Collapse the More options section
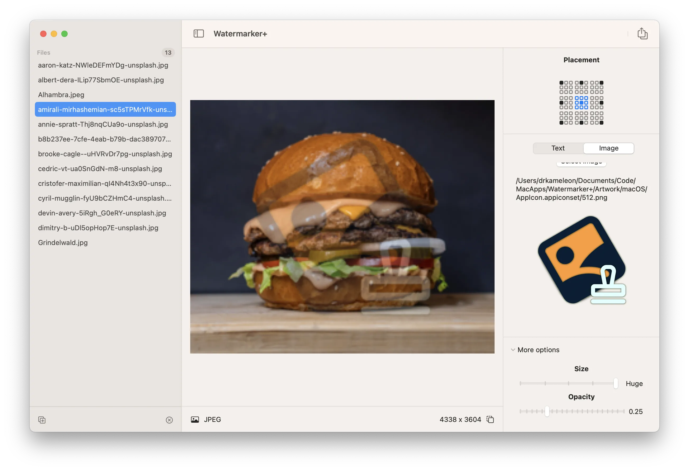 point(513,350)
